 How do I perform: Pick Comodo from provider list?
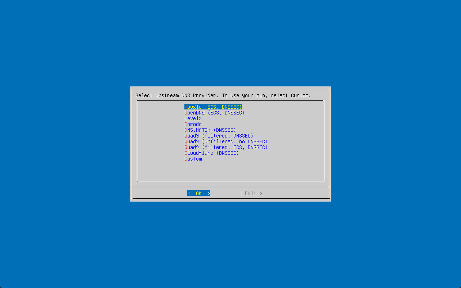pos(193,124)
